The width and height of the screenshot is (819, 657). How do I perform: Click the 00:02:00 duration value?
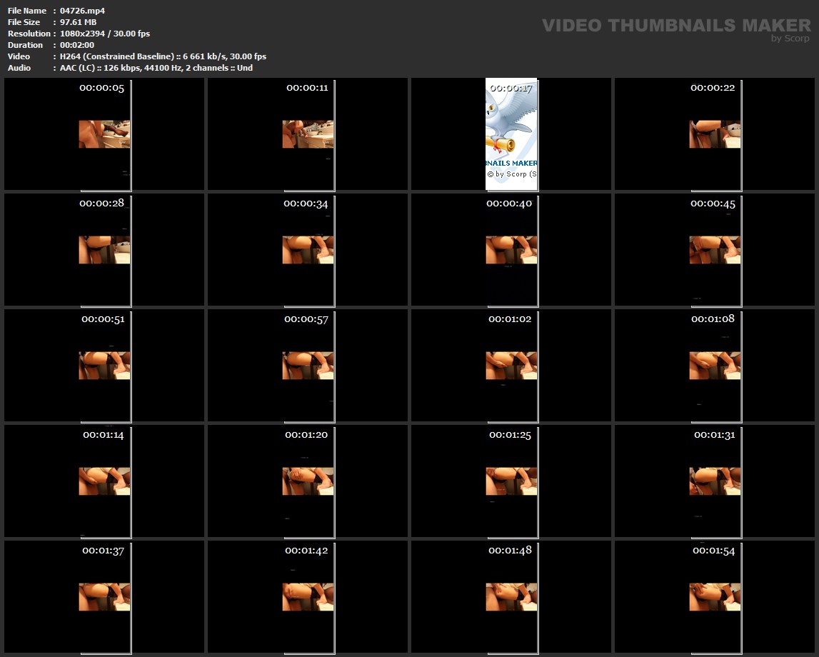[x=77, y=45]
